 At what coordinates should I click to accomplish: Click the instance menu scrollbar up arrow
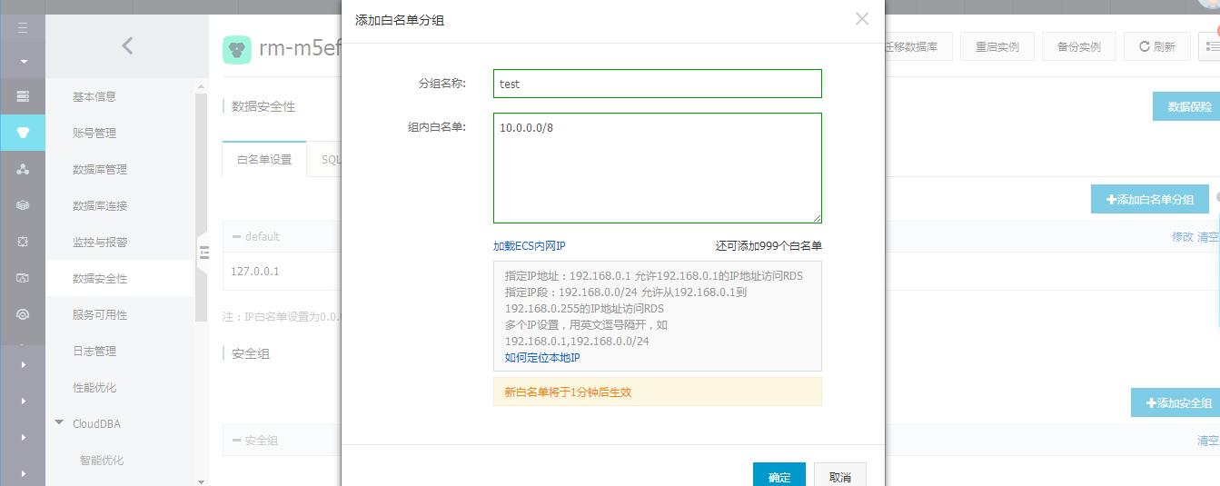pos(202,87)
